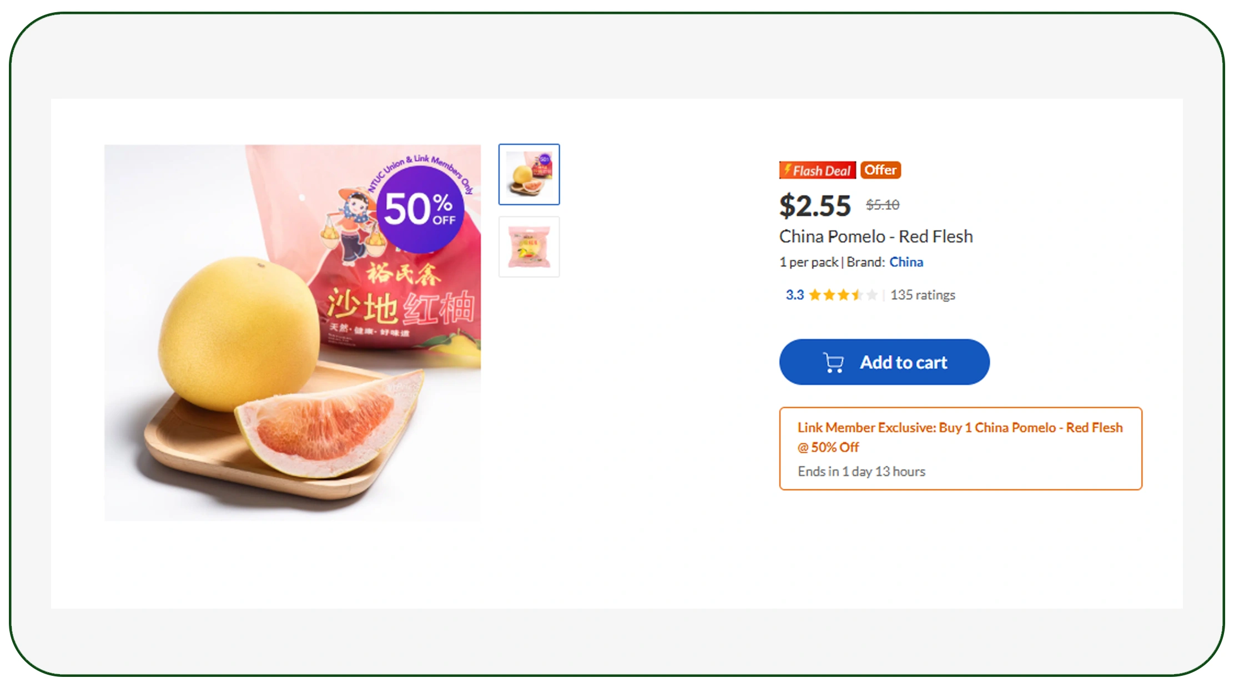Open the main product image
The width and height of the screenshot is (1234, 688).
(x=293, y=333)
